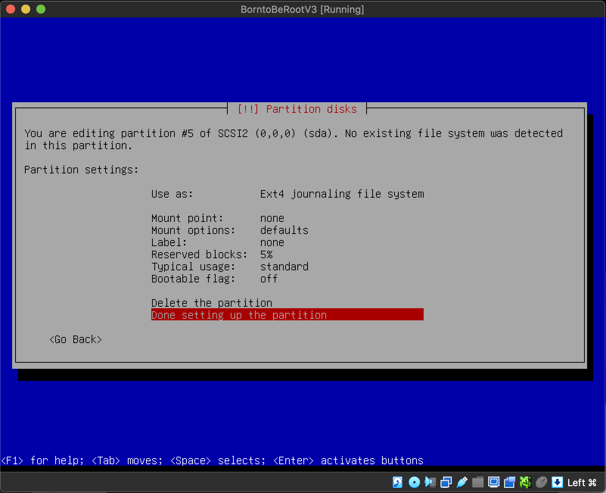Click the Go Back button
The image size is (606, 493).
(76, 339)
